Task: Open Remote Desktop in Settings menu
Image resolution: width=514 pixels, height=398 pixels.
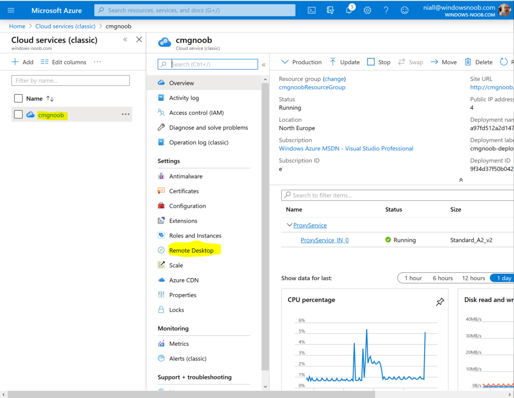Action: click(x=191, y=251)
